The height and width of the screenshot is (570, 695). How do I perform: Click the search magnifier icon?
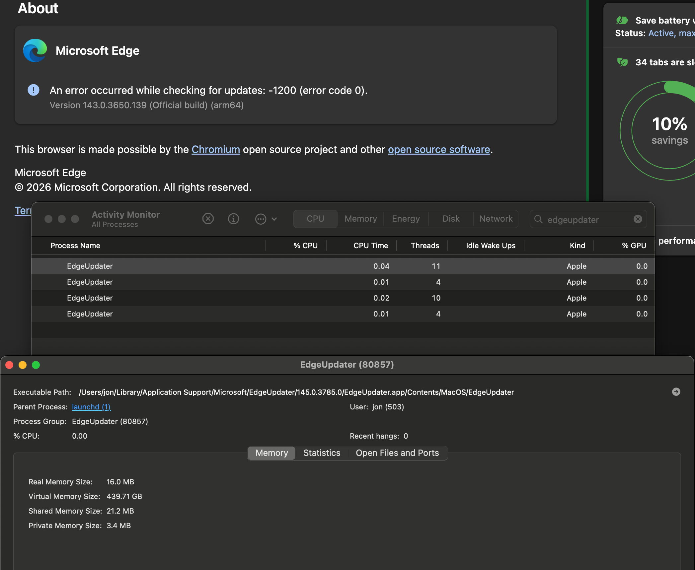[538, 219]
